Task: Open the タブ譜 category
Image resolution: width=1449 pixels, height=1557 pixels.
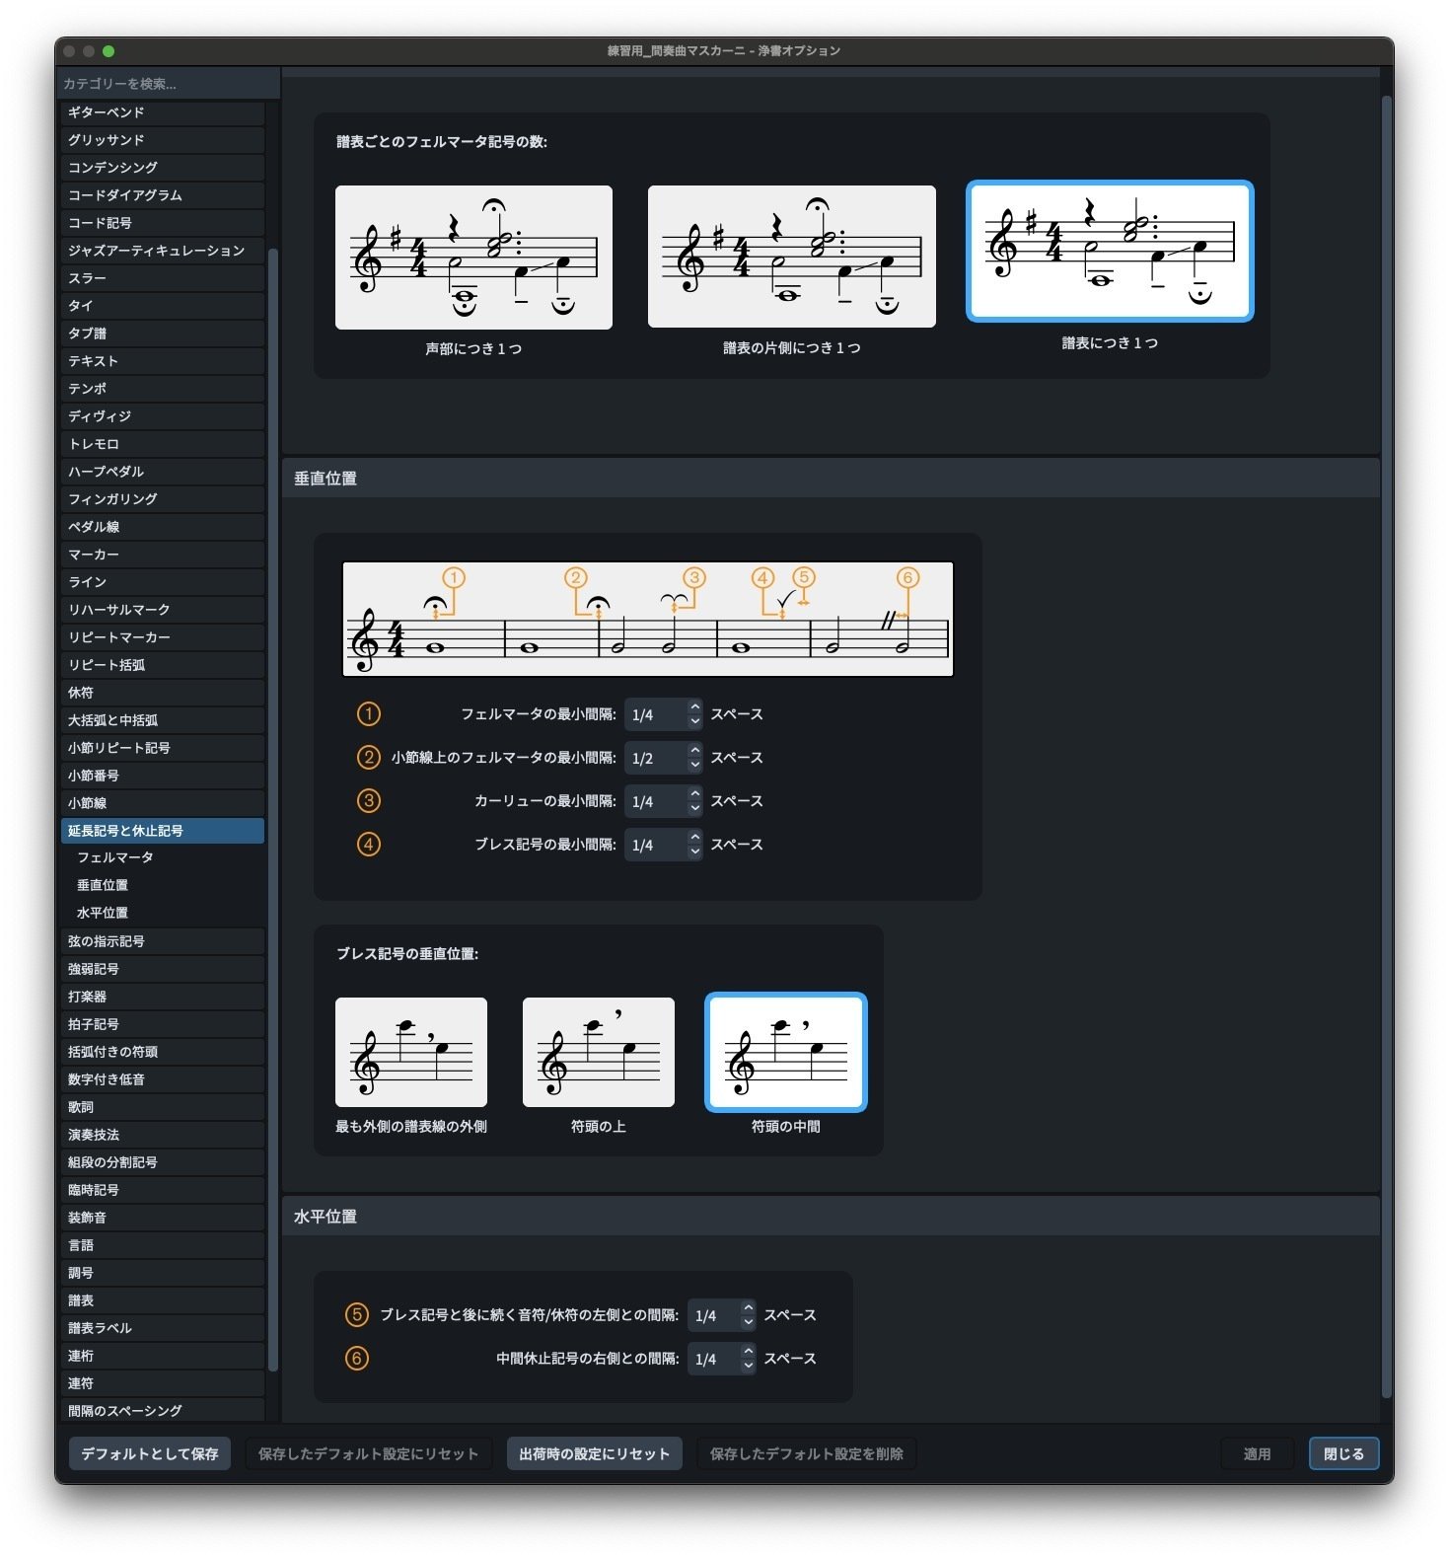Action: point(163,334)
